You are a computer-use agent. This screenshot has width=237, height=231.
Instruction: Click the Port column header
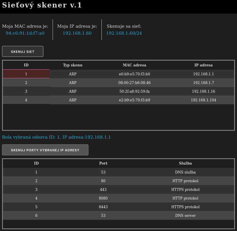(x=103, y=163)
